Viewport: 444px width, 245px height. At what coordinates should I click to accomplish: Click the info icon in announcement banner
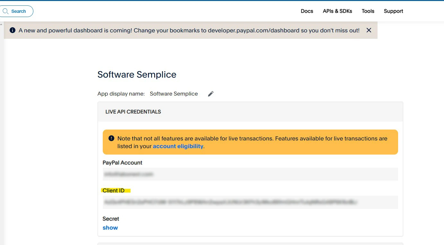[x=13, y=30]
